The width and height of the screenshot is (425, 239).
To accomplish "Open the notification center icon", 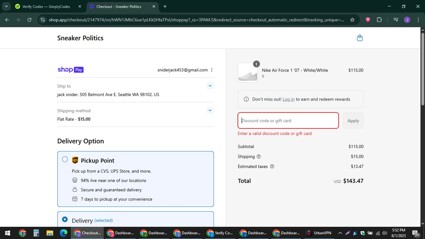I will [416, 234].
